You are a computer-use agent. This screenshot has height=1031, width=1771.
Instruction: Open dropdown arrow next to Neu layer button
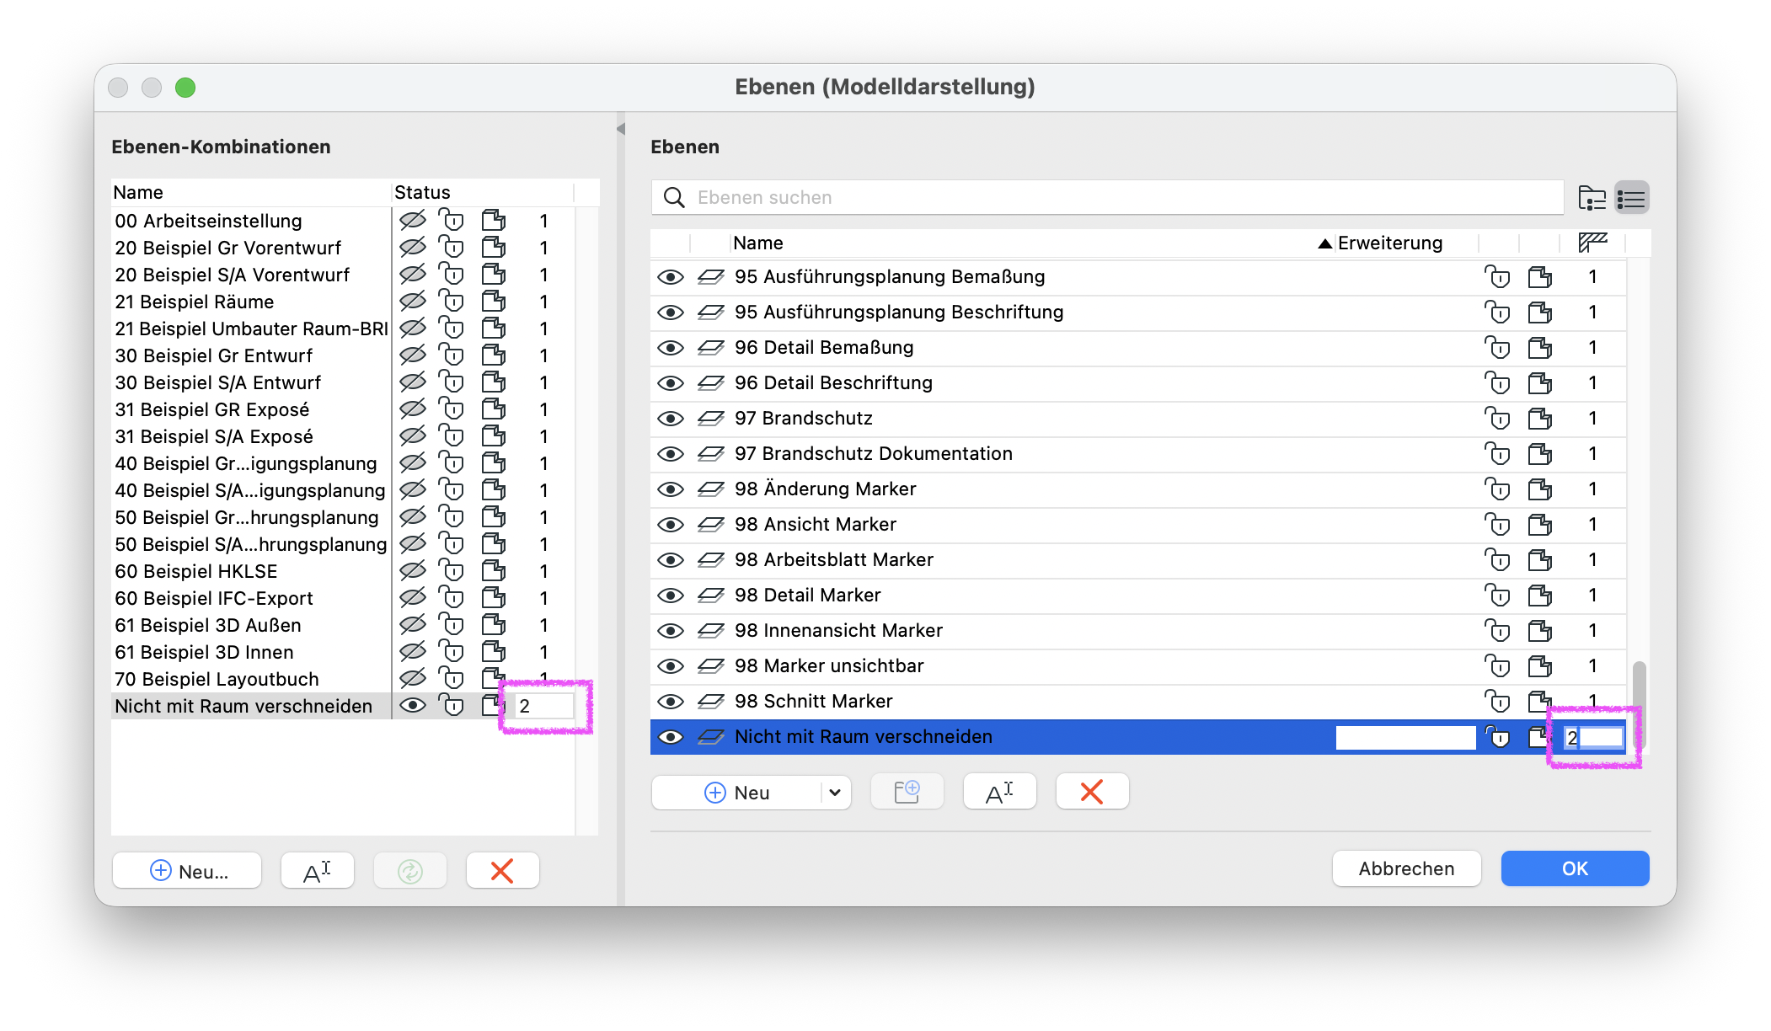835,793
